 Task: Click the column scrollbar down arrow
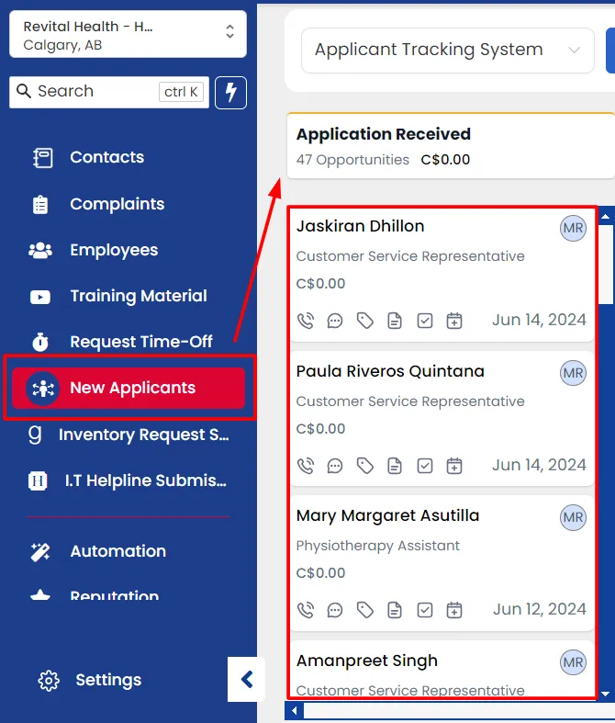[606, 694]
